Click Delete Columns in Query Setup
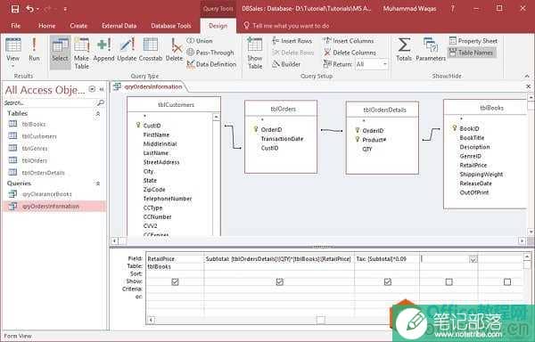The height and width of the screenshot is (342, 535). [x=350, y=53]
